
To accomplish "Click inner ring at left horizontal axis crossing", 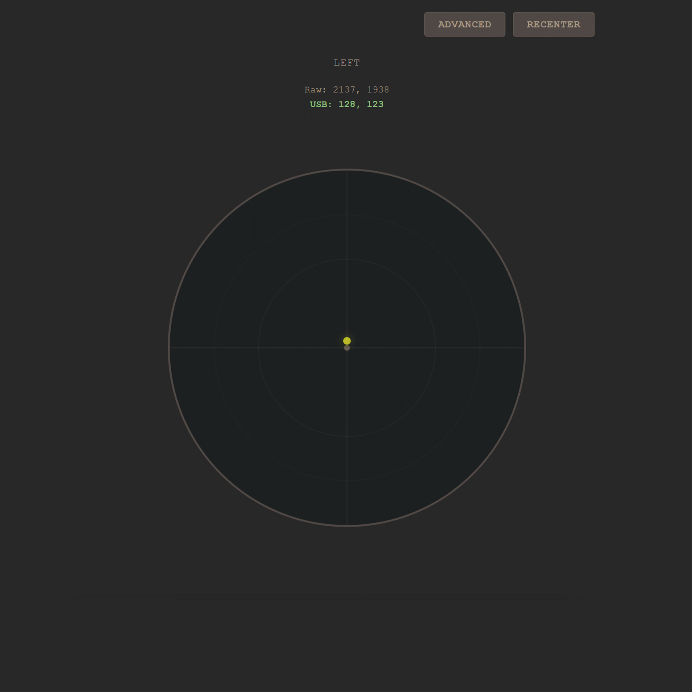I will (258, 348).
